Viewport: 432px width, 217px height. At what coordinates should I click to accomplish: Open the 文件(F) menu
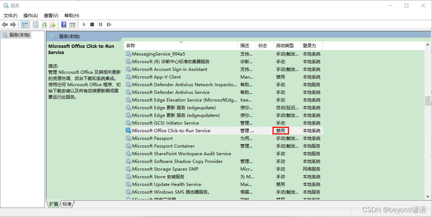pos(11,16)
